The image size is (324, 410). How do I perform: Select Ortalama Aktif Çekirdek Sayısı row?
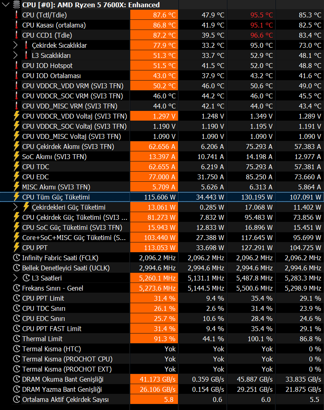coord(162,399)
